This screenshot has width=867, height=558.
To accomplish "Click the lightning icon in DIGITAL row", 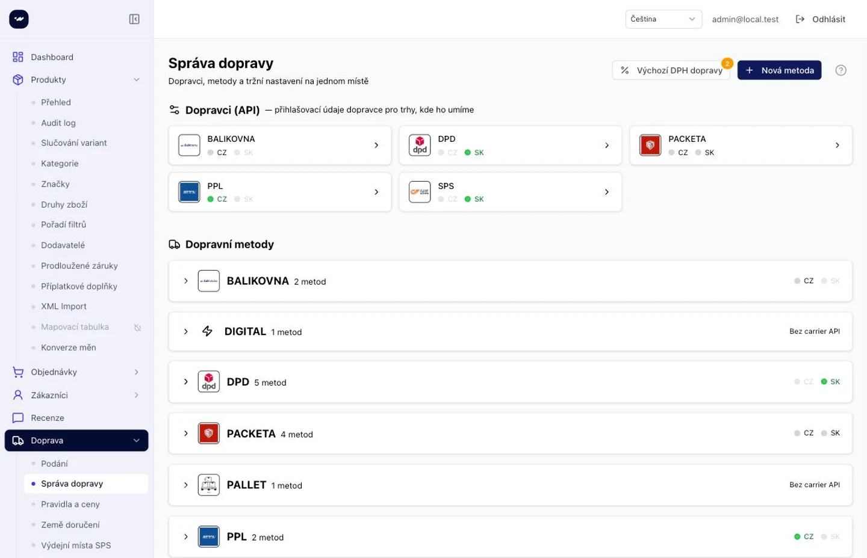I will pyautogui.click(x=207, y=331).
